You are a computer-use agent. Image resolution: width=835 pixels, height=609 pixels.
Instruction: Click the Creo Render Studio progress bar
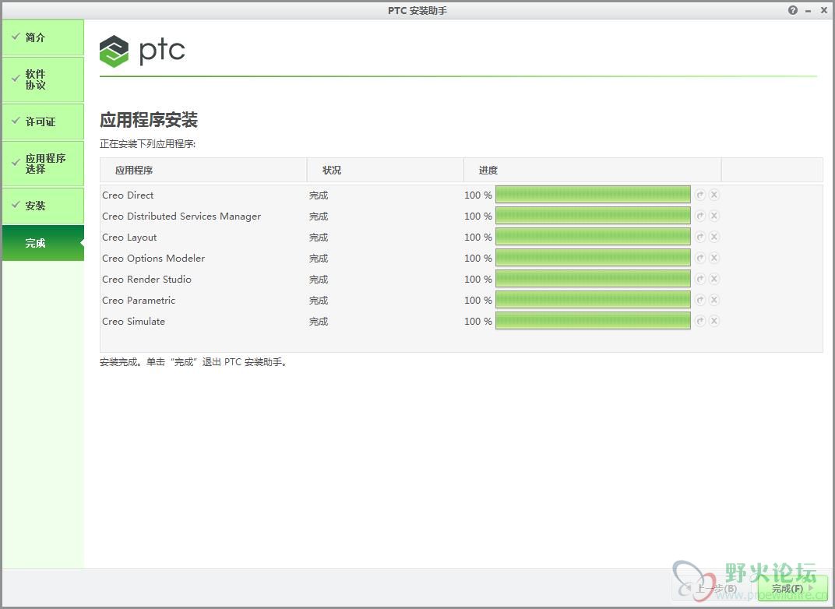coord(593,279)
